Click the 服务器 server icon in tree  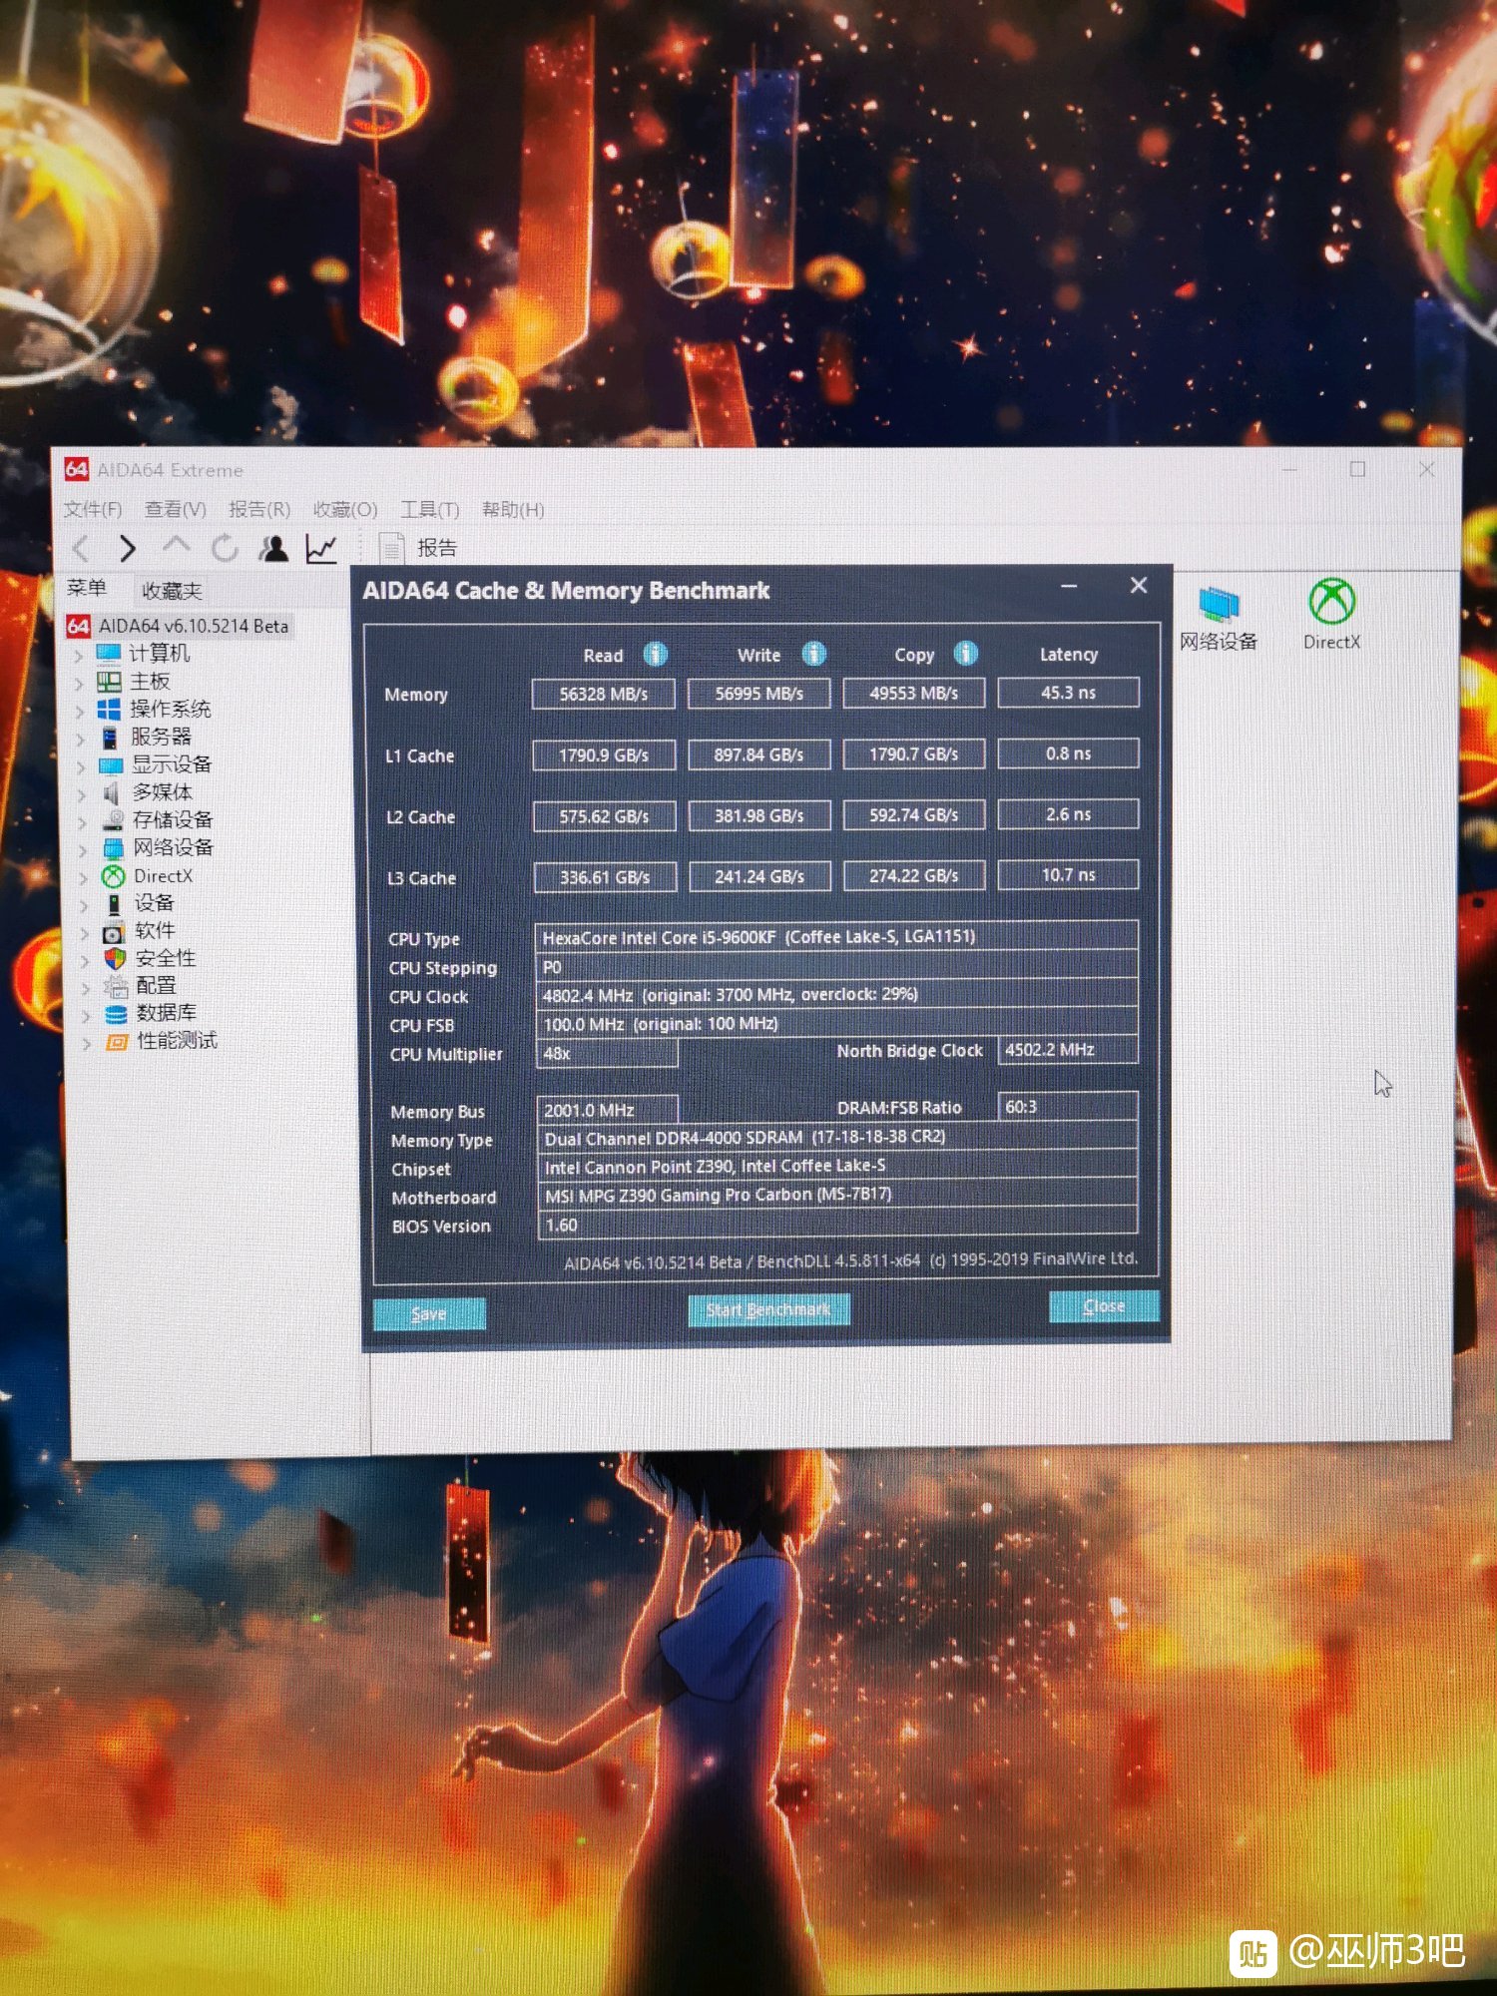(x=110, y=738)
